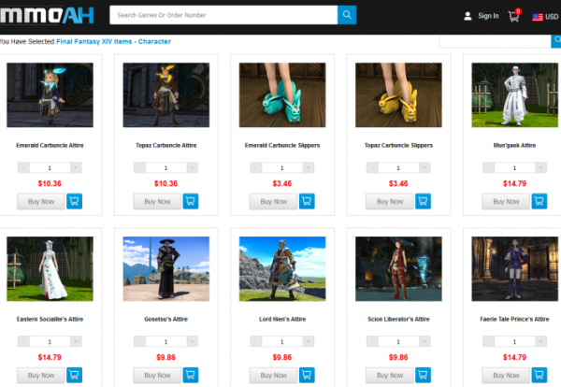Screen dimensions: 561x387
Task: Open Topaz Carbuncle Slippers product image
Action: point(398,94)
